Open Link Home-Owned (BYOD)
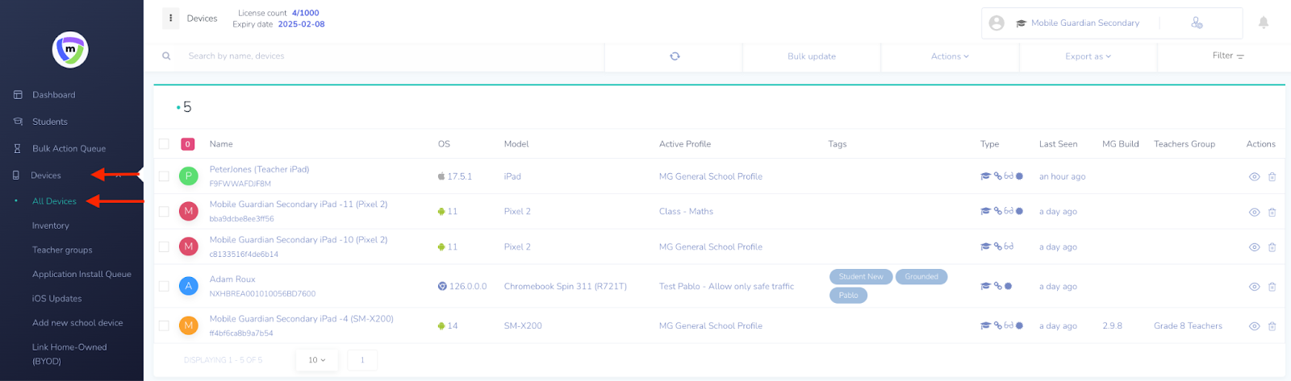Viewport: 1291px width, 381px height. [x=69, y=354]
